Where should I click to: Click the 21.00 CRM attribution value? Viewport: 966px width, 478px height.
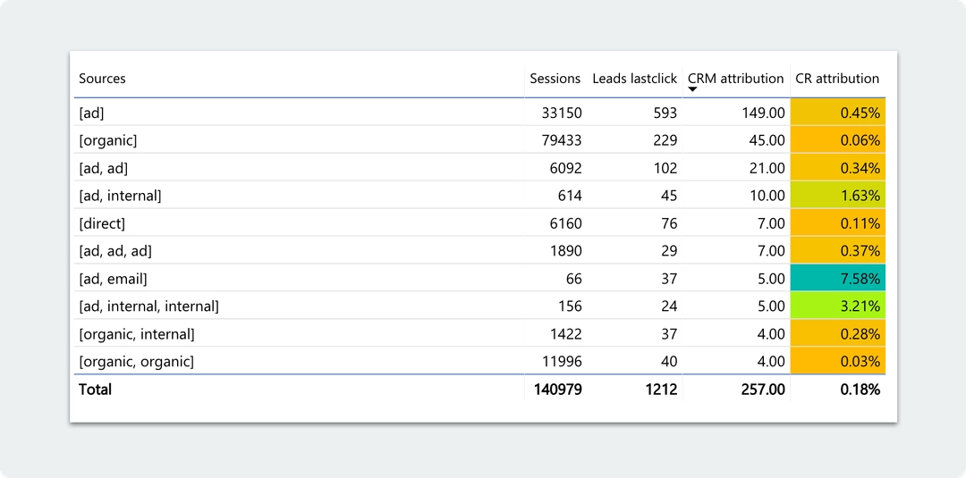[767, 168]
